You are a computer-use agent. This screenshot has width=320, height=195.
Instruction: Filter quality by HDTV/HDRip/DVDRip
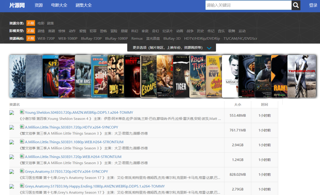202,38
